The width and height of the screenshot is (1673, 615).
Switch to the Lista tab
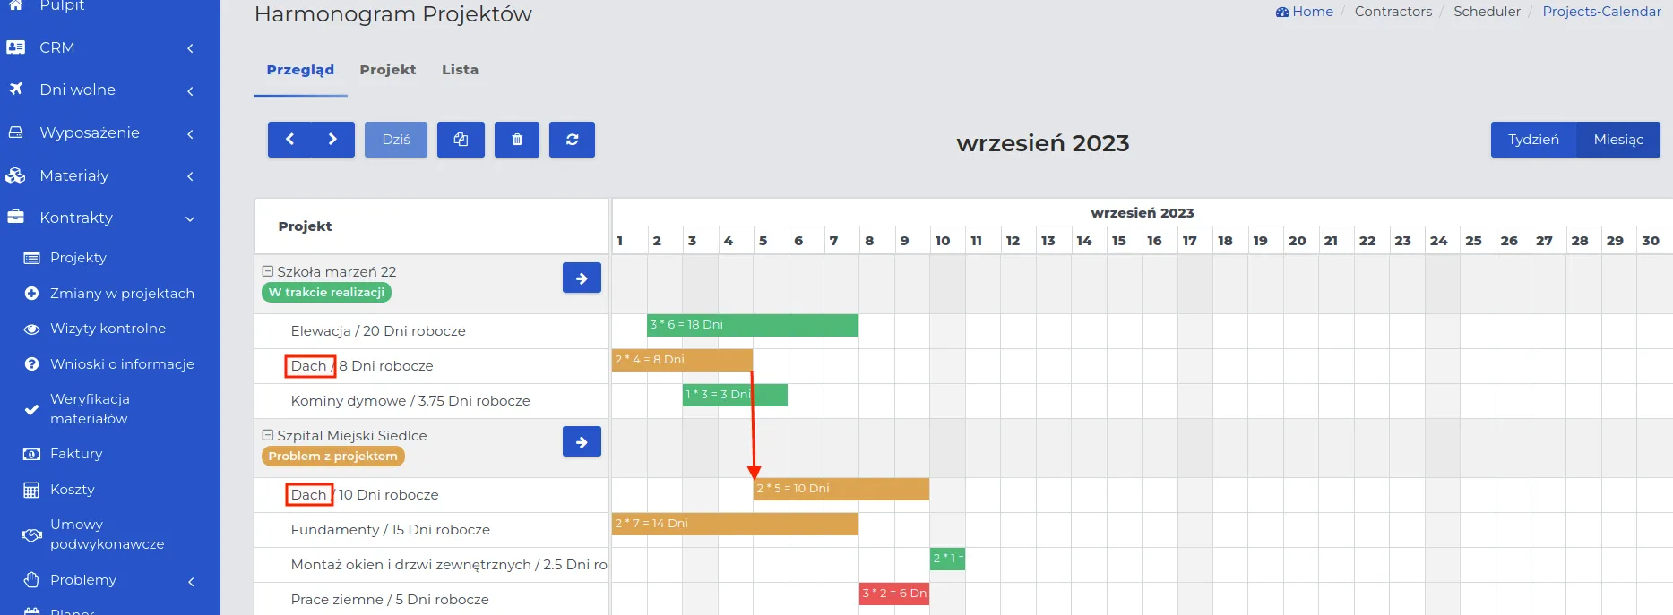(x=460, y=70)
